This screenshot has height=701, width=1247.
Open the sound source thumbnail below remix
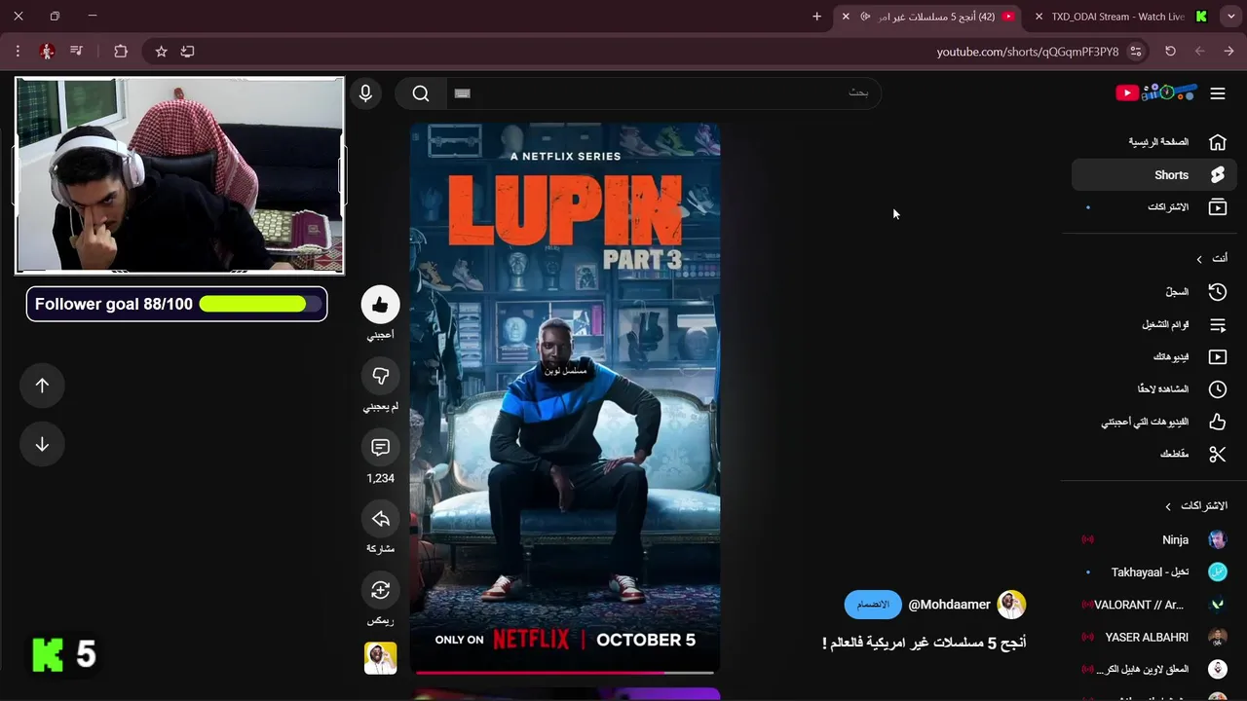(x=381, y=658)
